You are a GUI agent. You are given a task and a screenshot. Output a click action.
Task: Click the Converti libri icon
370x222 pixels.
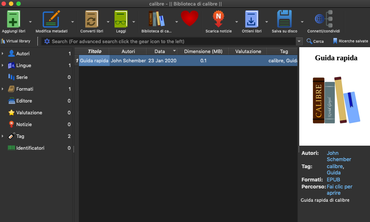point(91,19)
